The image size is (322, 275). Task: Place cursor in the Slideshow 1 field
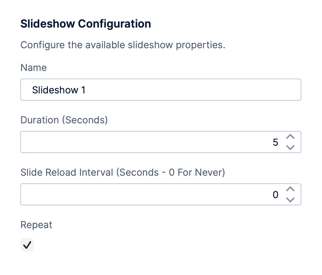(160, 90)
